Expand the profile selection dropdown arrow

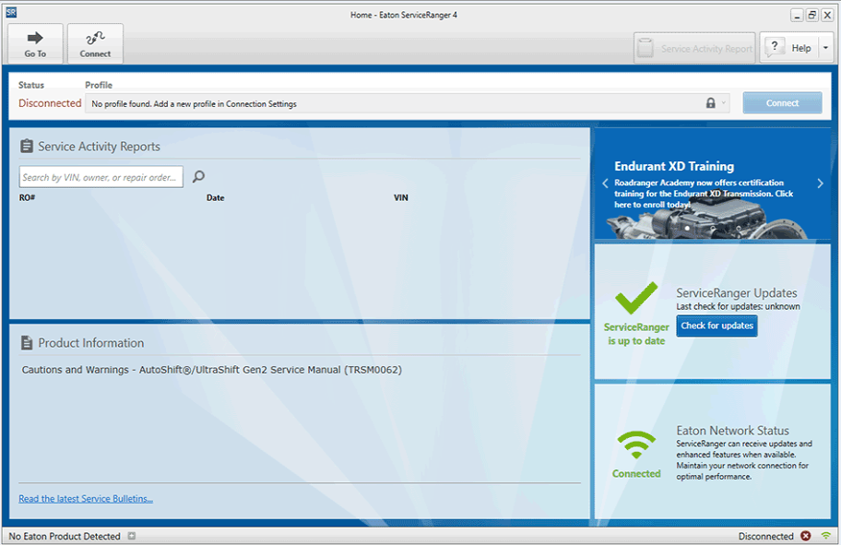pos(724,103)
